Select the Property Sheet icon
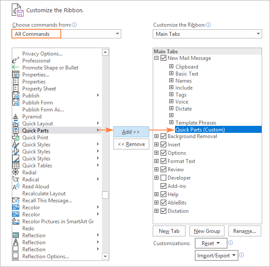The image size is (270, 267). (16, 89)
